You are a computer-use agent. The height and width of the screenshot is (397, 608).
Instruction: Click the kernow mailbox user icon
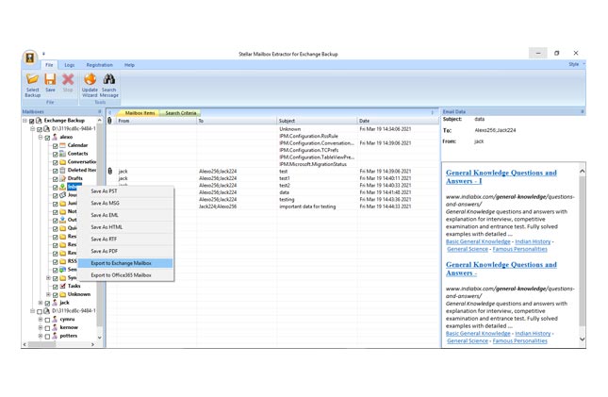tap(55, 327)
